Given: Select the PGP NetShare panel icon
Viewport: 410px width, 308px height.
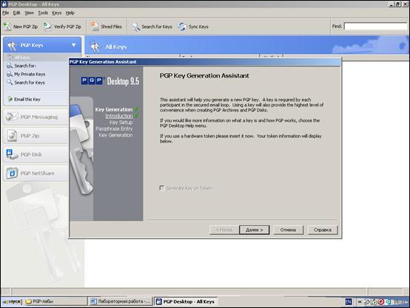Looking at the screenshot, I should (x=12, y=173).
